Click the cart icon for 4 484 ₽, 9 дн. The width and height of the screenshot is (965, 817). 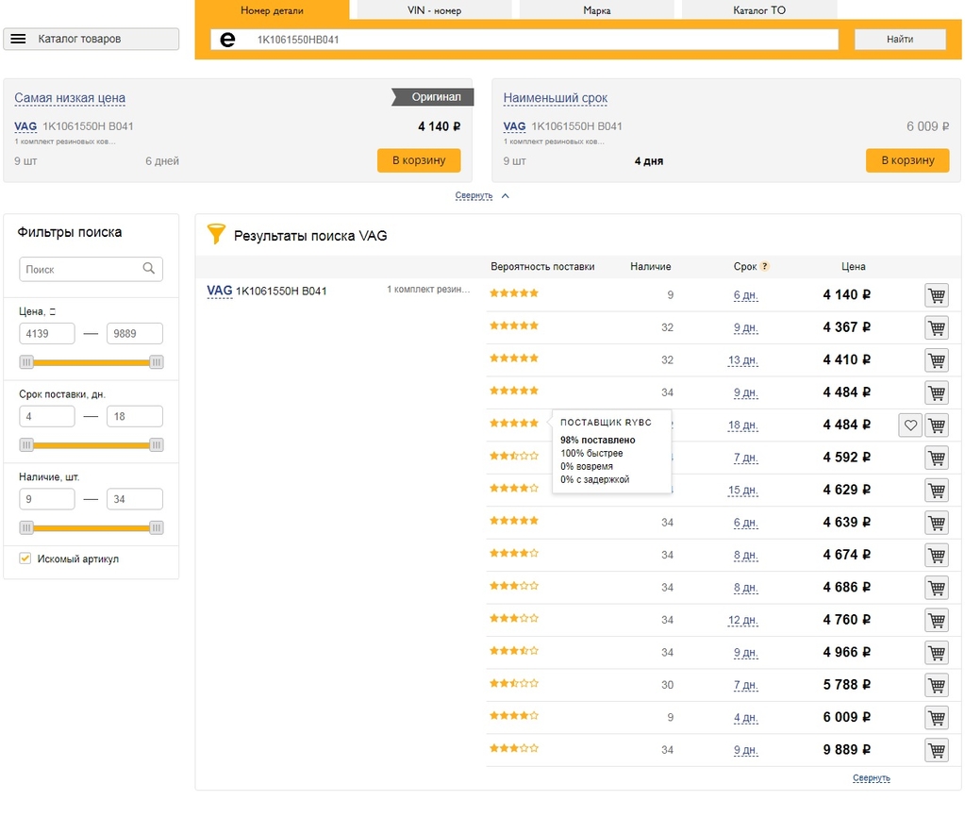click(x=937, y=392)
